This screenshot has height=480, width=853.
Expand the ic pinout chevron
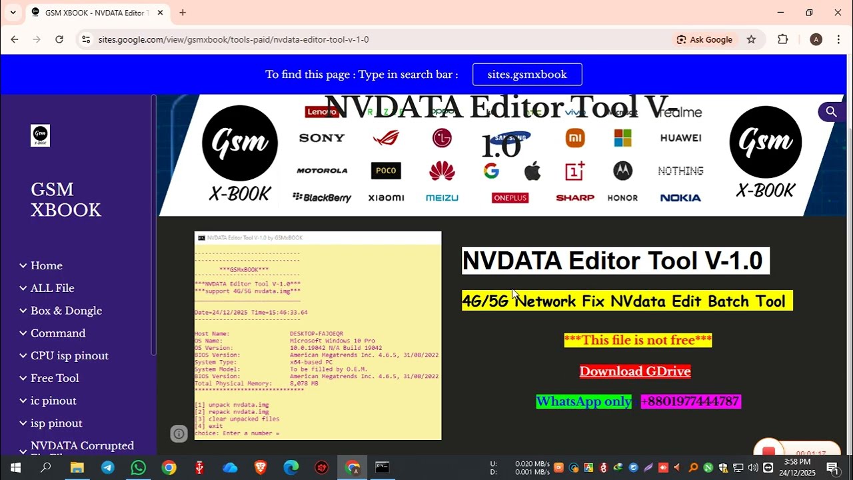[x=23, y=401]
